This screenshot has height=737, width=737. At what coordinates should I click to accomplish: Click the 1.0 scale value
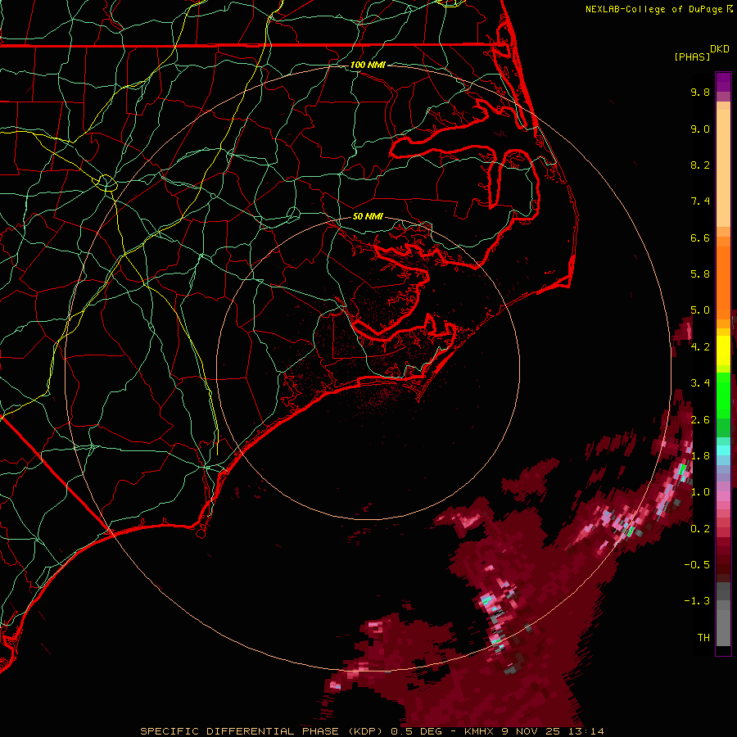(700, 492)
